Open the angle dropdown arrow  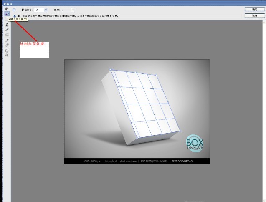point(73,10)
